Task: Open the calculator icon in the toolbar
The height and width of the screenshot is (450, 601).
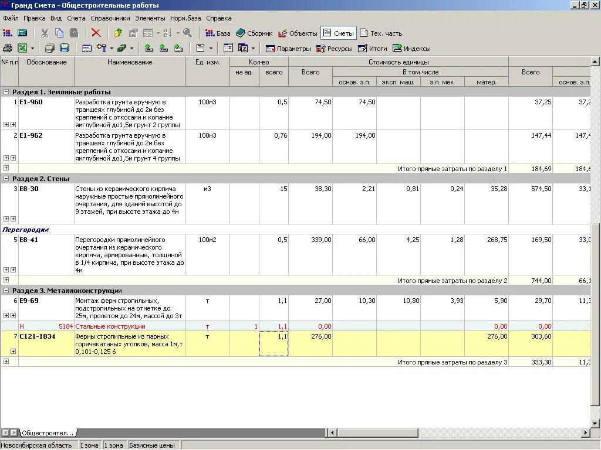Action: 22,33
